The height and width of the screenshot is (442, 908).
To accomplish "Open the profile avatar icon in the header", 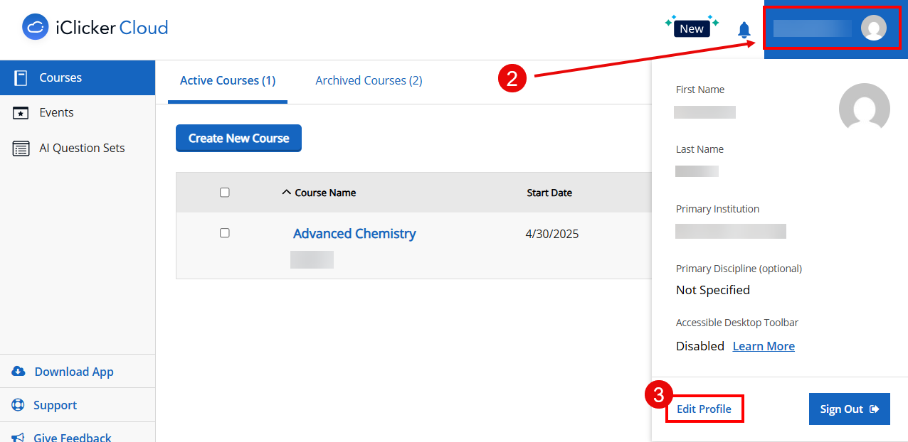I will 874,28.
